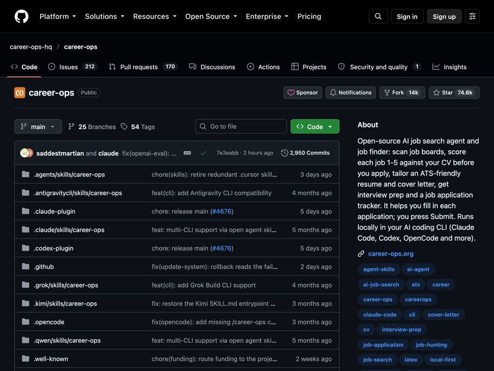Switch to the Pull requests tab
This screenshot has height=371, width=494.
click(143, 67)
